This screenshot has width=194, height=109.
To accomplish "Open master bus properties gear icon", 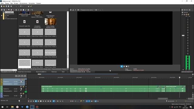I will click(182, 10).
